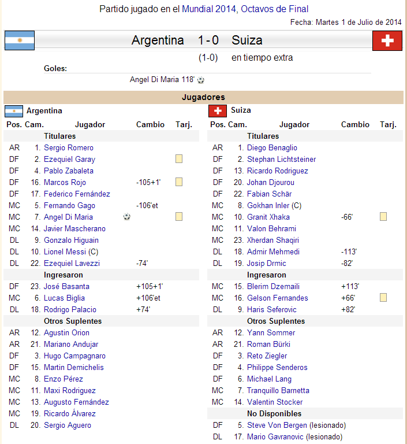Click Ezequiel Garay's yellow card icon

(179, 159)
